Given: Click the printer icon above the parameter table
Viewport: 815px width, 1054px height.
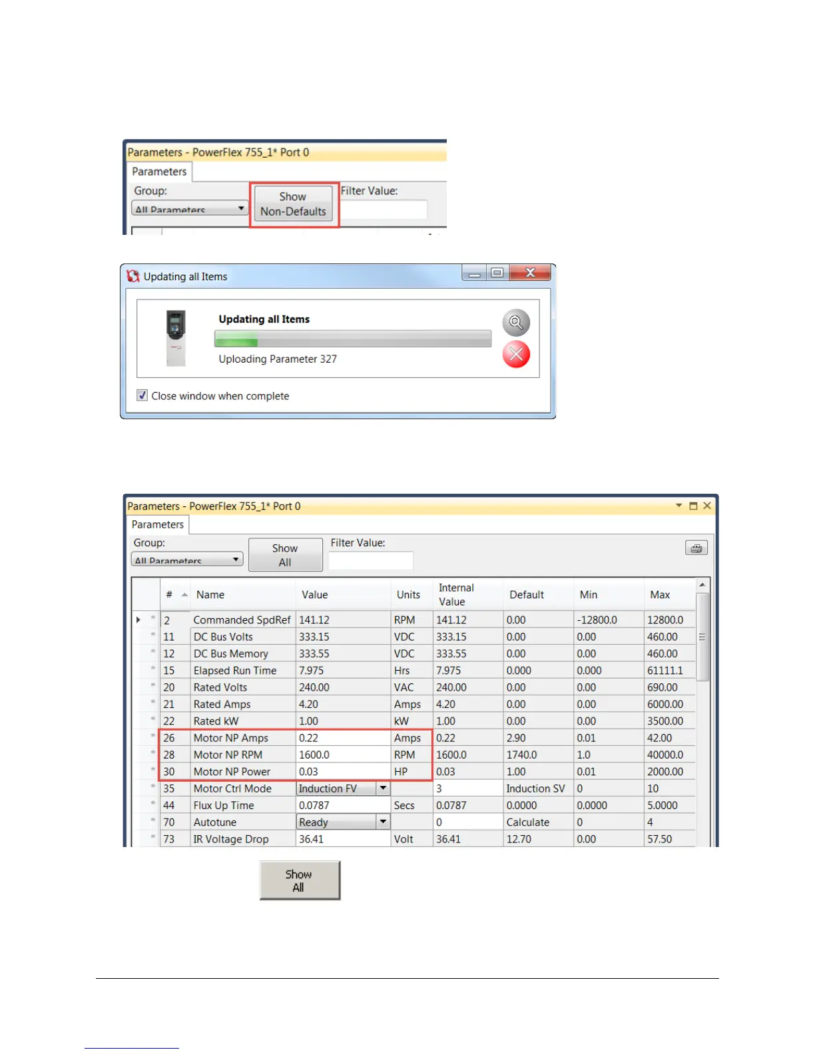Looking at the screenshot, I should 696,548.
